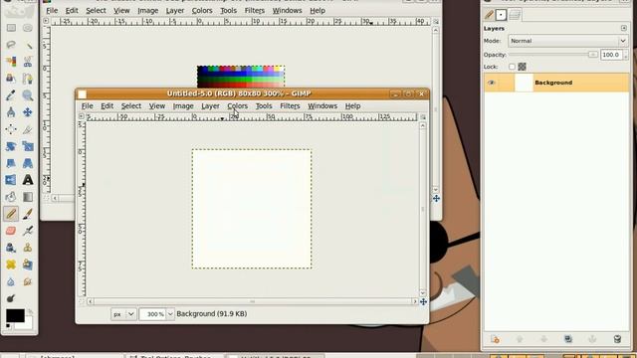Select the Perspective Clone tool
This screenshot has height=358, width=637.
click(x=28, y=265)
